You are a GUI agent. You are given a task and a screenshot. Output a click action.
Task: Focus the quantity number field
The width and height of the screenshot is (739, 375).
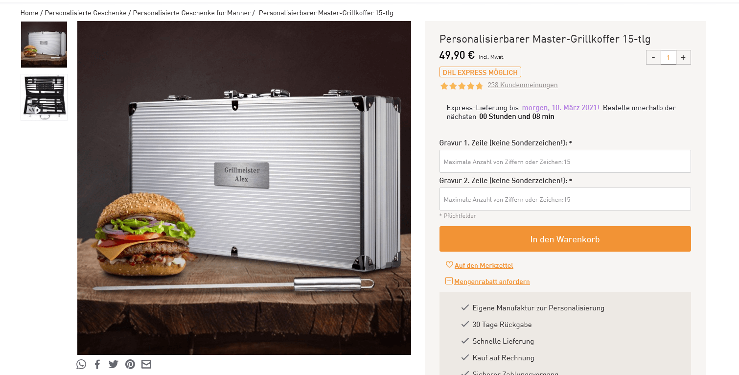669,57
